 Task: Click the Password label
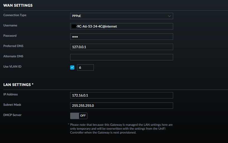(10, 36)
